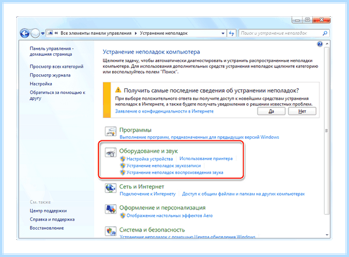Click the refresh button beside address bar
The height and width of the screenshot is (257, 349).
(x=232, y=33)
